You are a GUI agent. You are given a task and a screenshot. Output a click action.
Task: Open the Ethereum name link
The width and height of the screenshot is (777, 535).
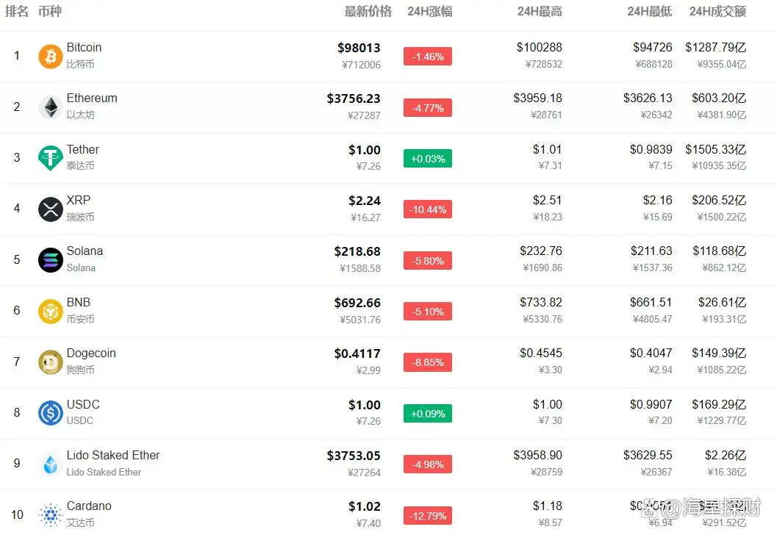pos(92,98)
